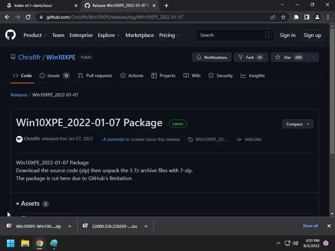Focus the GitHub Search field
The image size is (335, 251).
(235, 35)
